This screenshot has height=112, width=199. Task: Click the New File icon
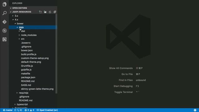(40, 12)
